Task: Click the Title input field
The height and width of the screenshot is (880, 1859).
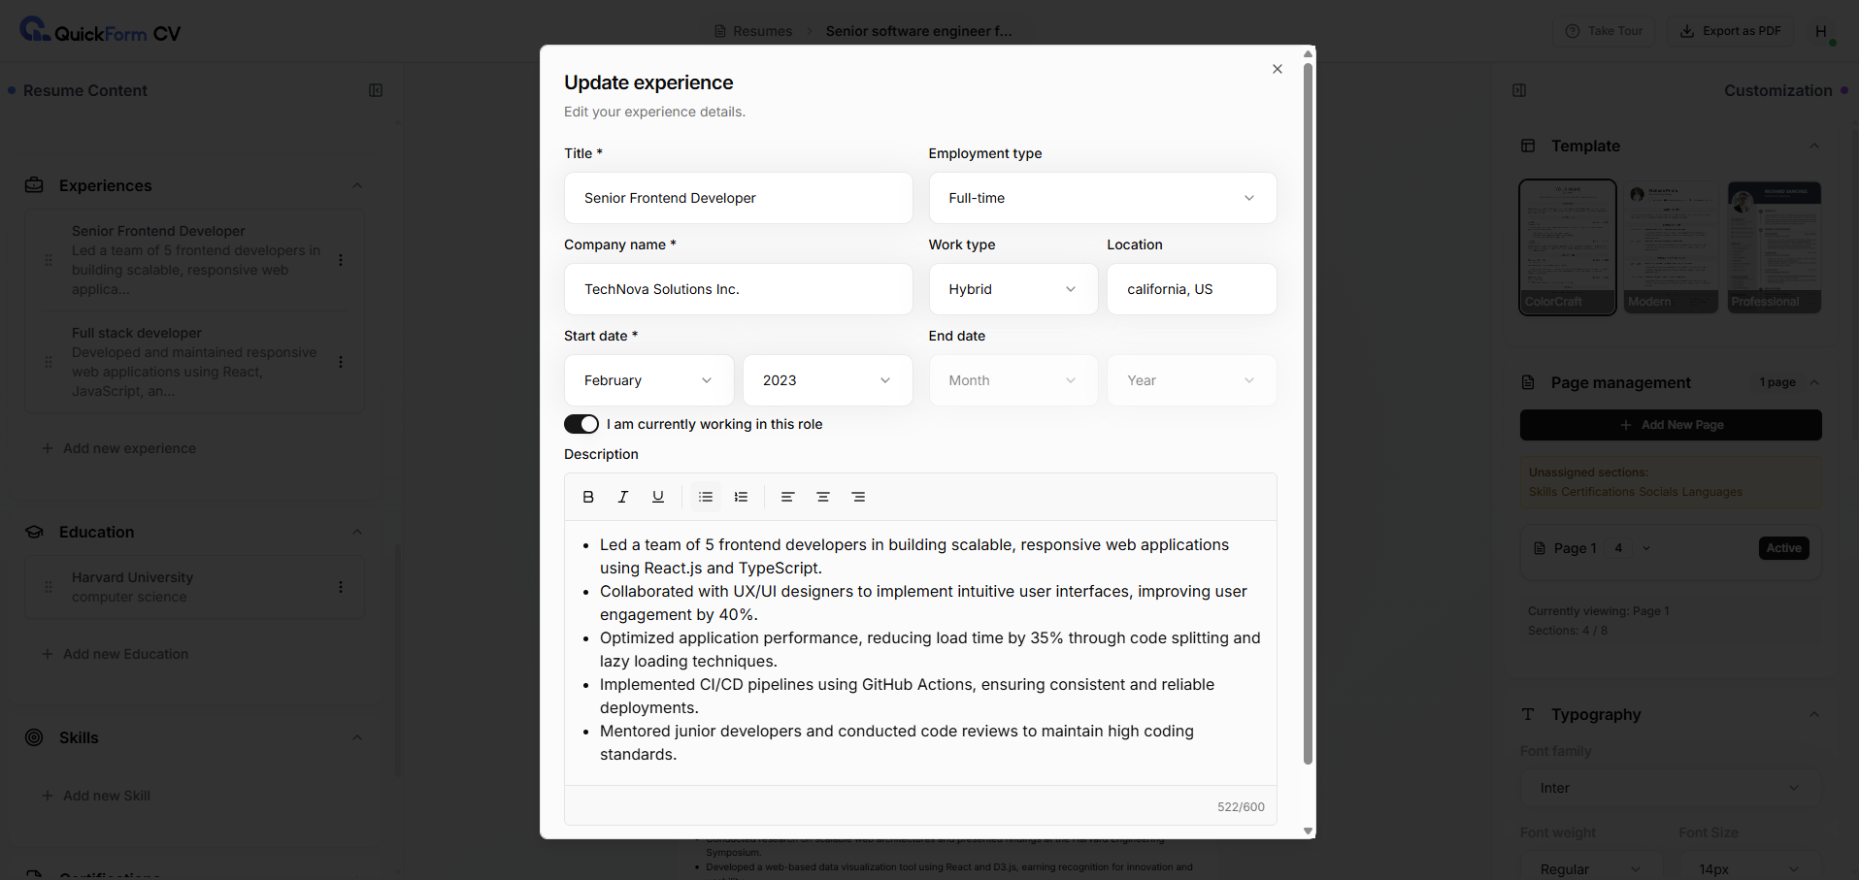Action: (739, 198)
